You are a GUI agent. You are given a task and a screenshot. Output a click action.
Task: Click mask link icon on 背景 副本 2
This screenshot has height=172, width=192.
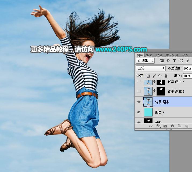click(x=154, y=81)
